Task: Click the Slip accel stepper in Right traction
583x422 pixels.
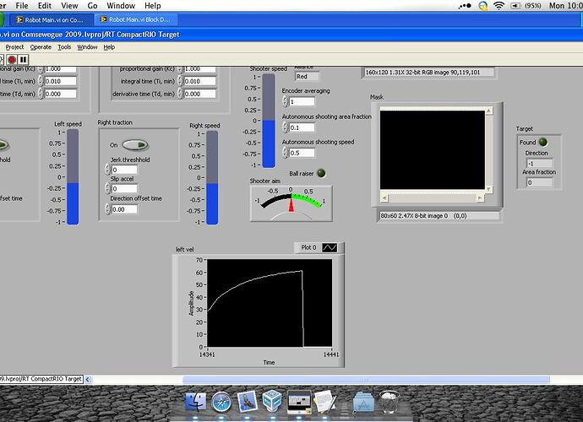Action: [107, 188]
